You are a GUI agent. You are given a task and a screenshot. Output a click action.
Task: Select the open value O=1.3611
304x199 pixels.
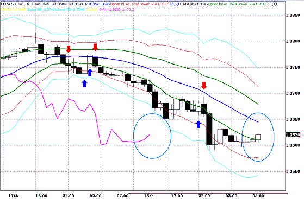[x=25, y=4]
